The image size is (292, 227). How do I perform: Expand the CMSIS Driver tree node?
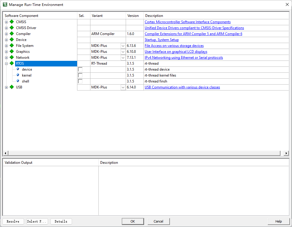coord(7,28)
